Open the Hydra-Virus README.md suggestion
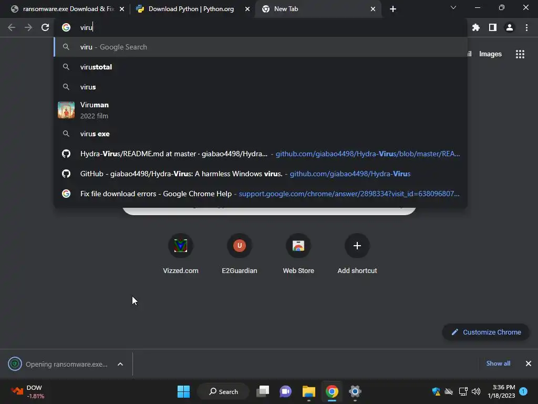The image size is (538, 404). click(x=261, y=154)
